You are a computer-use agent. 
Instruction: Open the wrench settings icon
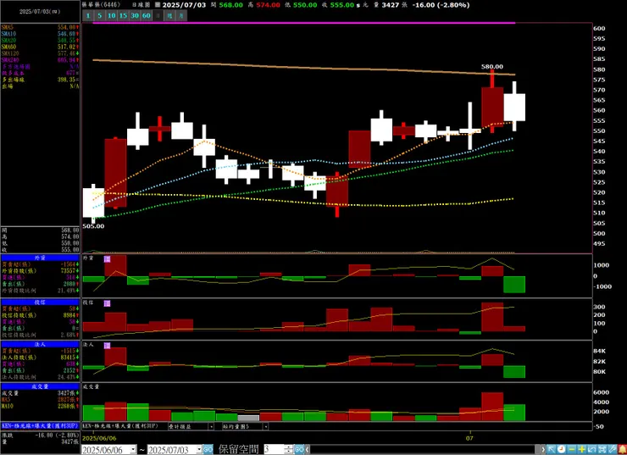[x=613, y=449]
